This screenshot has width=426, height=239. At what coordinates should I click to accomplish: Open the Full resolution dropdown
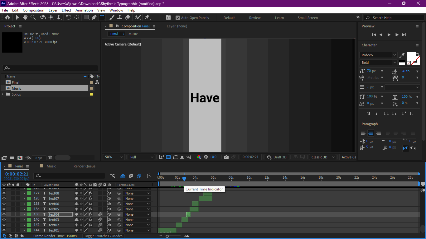pos(141,157)
